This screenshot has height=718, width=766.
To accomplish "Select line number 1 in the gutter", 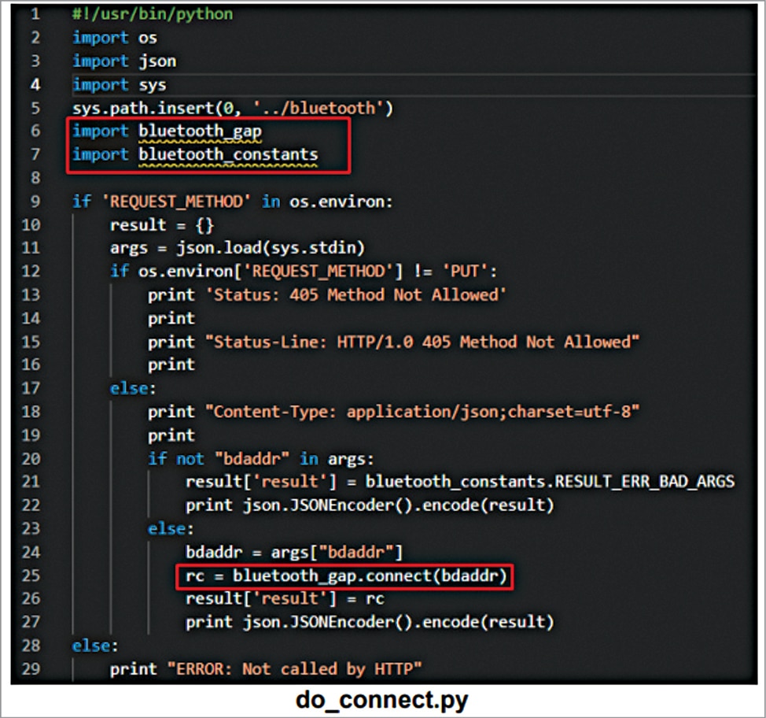I will click(35, 13).
